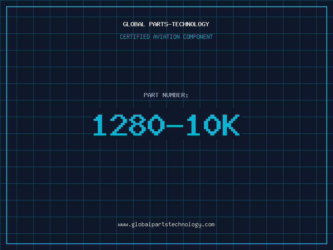
Task: Select the part number 1280-10K
Action: [166, 125]
